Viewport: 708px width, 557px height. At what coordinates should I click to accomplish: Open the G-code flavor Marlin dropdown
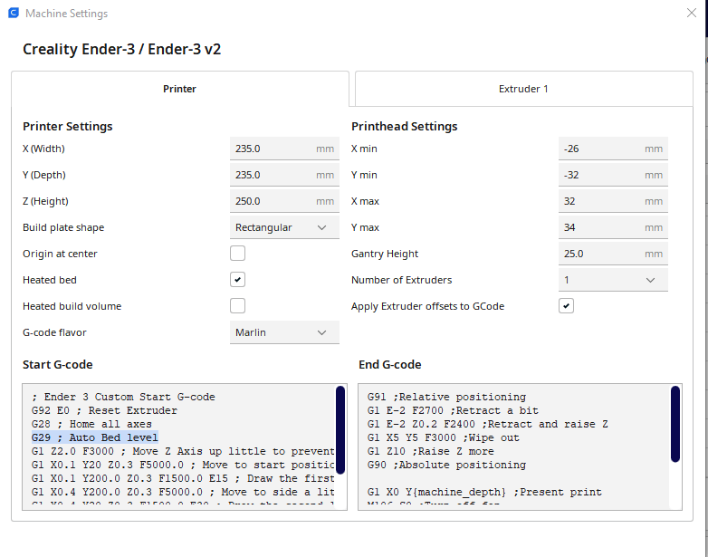(284, 332)
